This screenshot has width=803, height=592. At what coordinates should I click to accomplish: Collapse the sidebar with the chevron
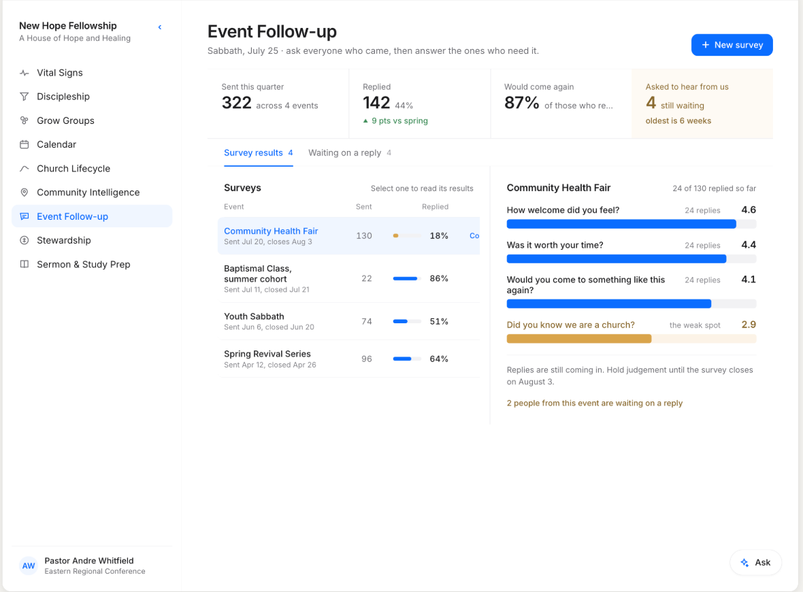[x=160, y=27]
